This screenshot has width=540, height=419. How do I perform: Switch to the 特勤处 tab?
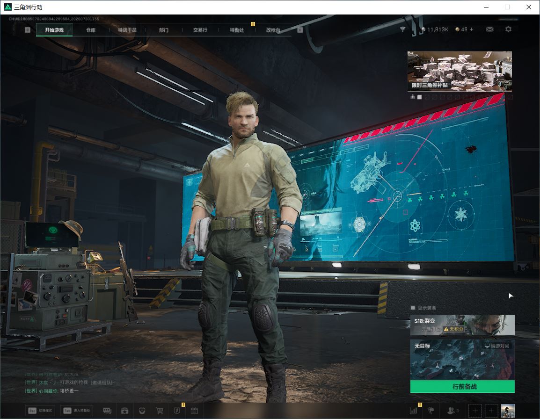pos(237,30)
